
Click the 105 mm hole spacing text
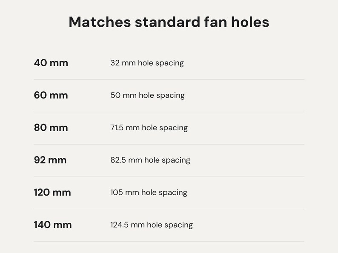click(x=149, y=192)
